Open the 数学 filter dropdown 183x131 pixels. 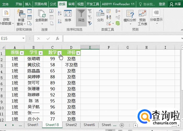coord(59,53)
